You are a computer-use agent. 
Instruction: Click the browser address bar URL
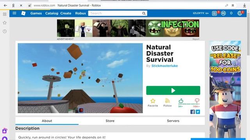pyautogui.click(x=44, y=5)
